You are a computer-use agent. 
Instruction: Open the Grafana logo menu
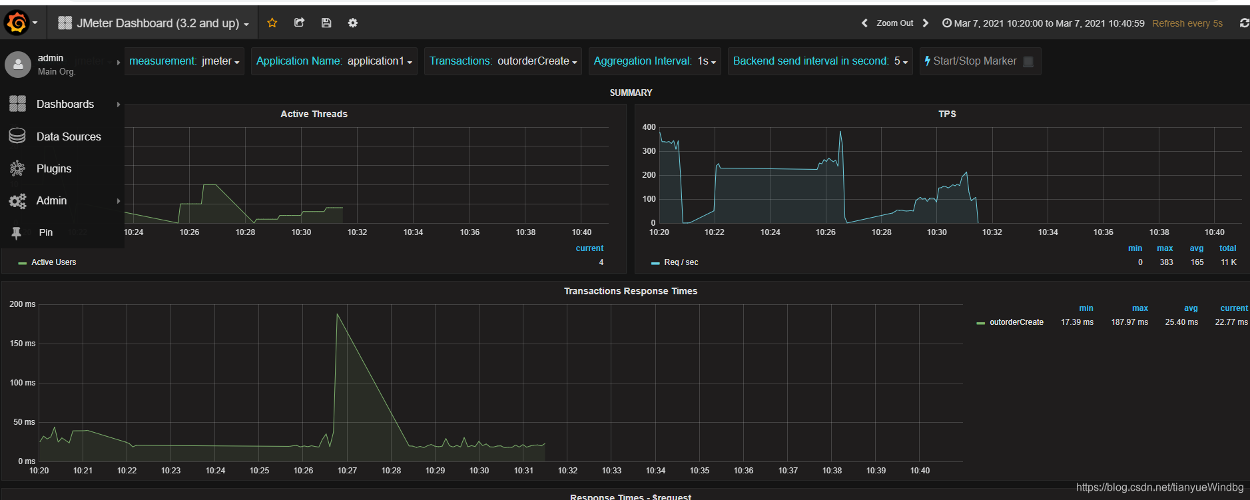(21, 23)
